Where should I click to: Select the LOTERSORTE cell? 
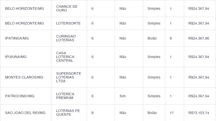(68, 23)
